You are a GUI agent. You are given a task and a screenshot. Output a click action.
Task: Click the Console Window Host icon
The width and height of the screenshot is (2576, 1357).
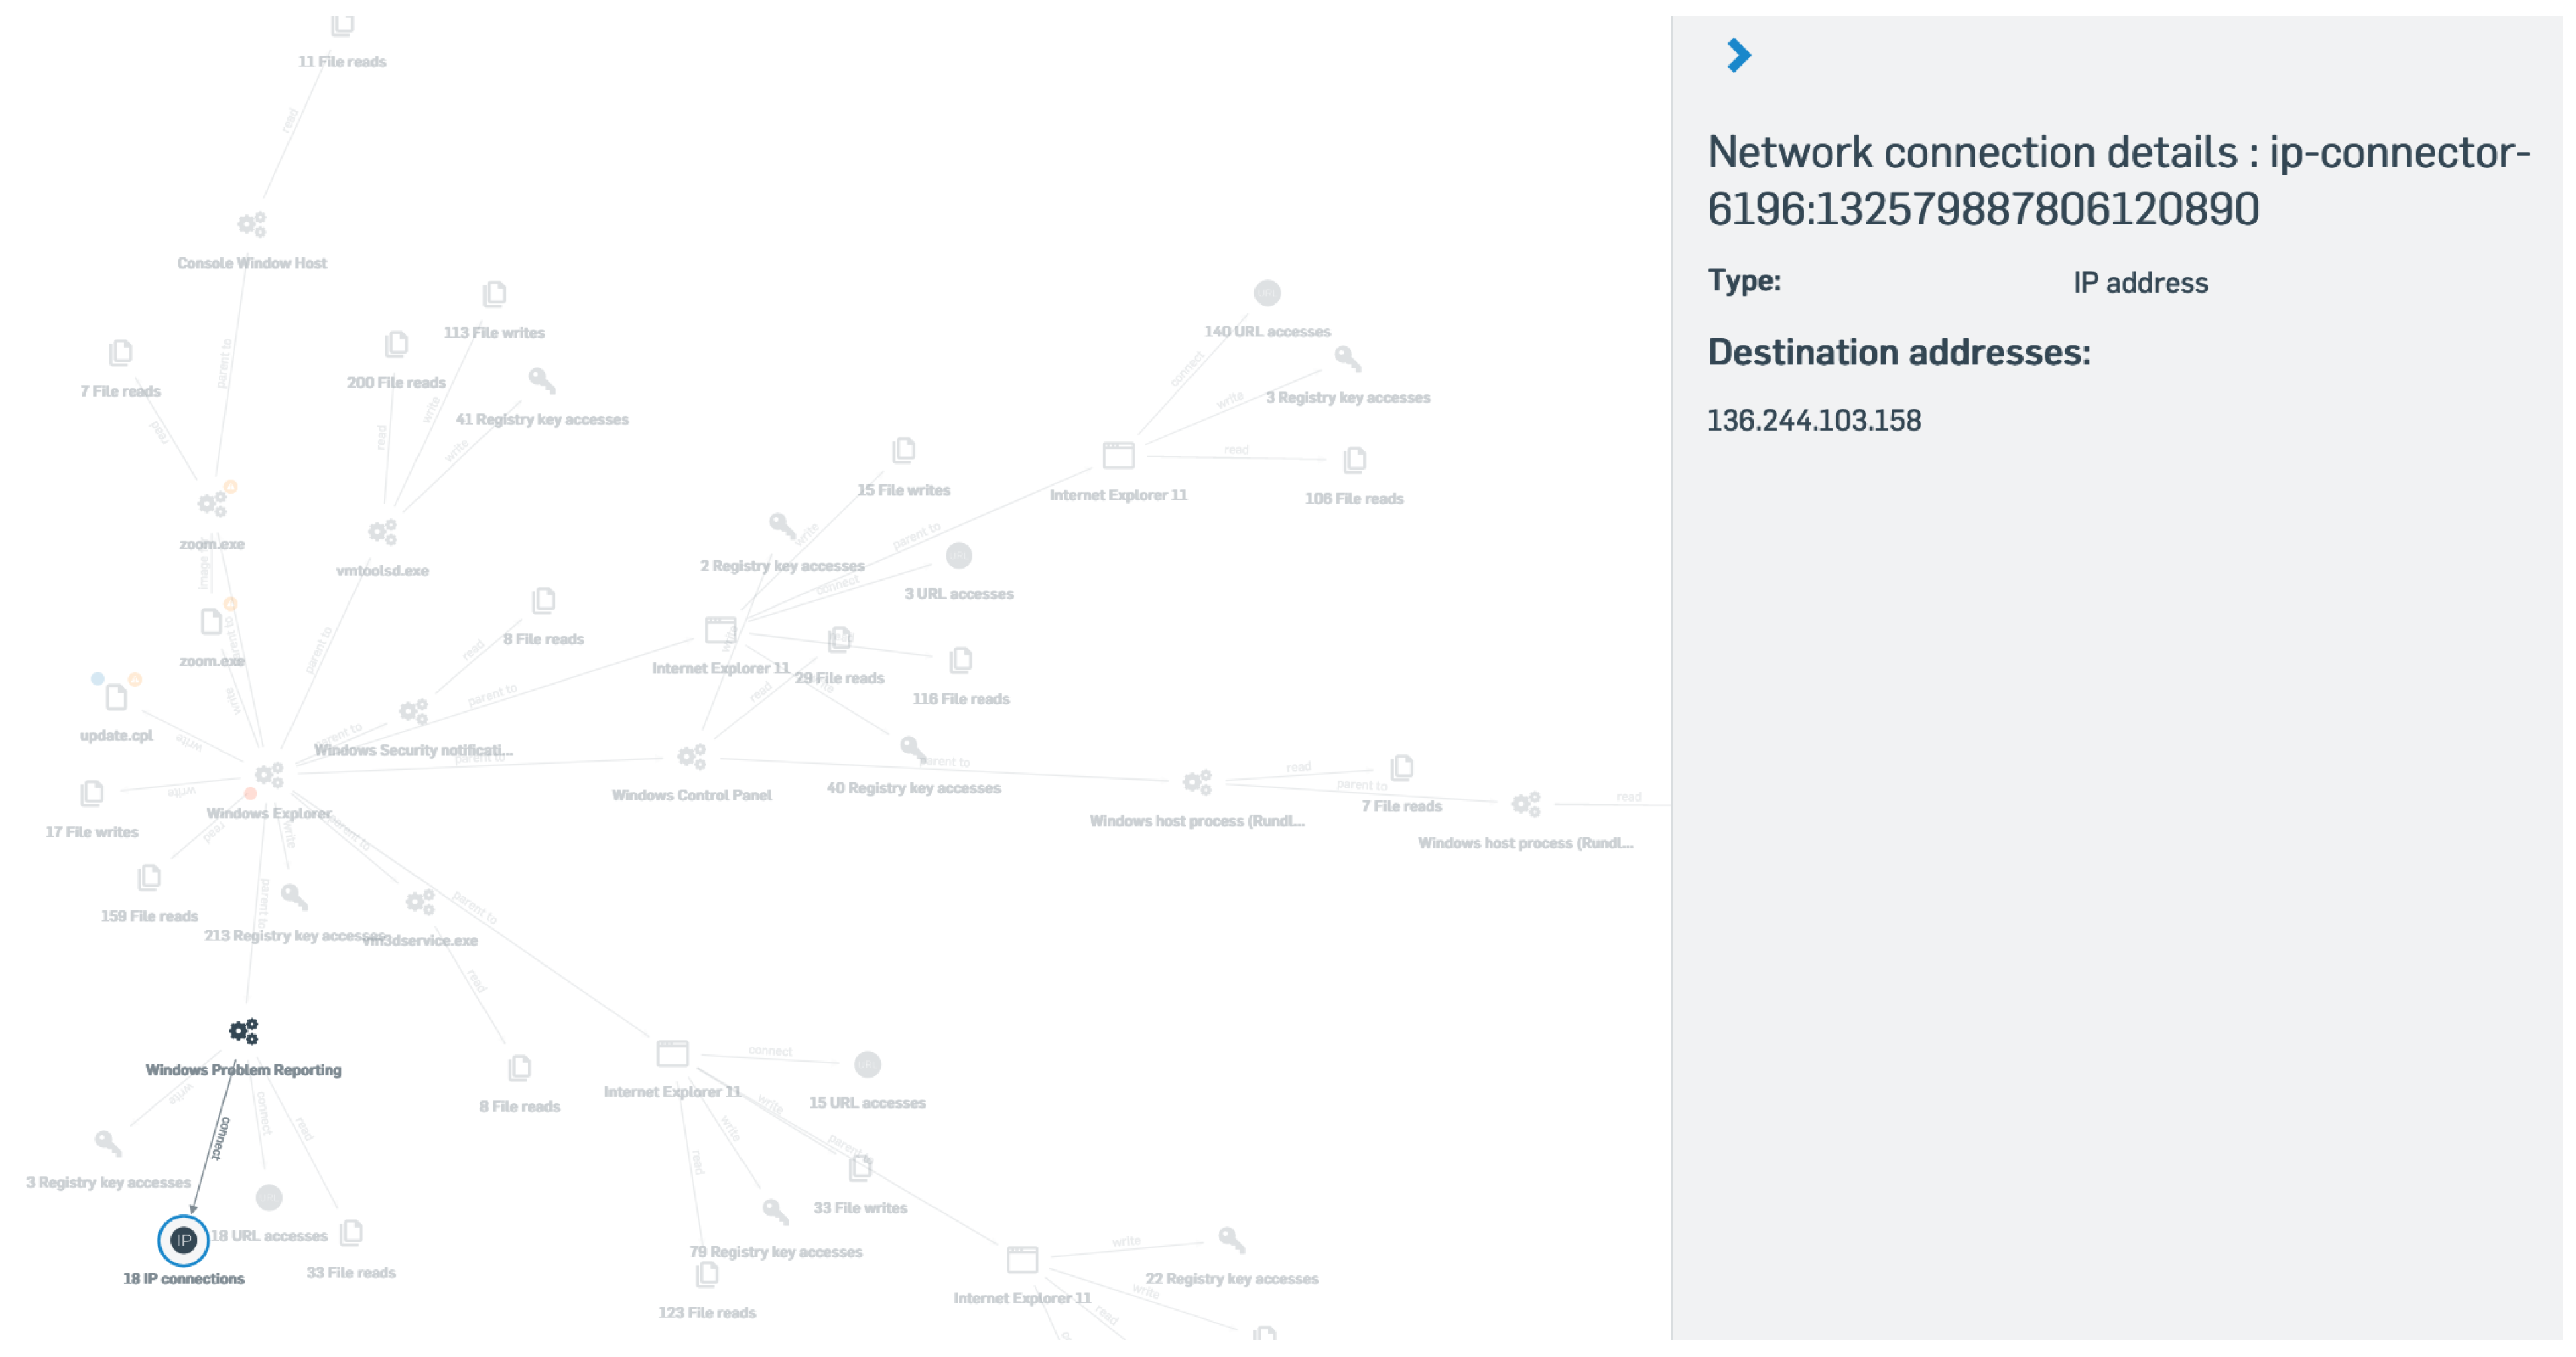click(x=252, y=225)
